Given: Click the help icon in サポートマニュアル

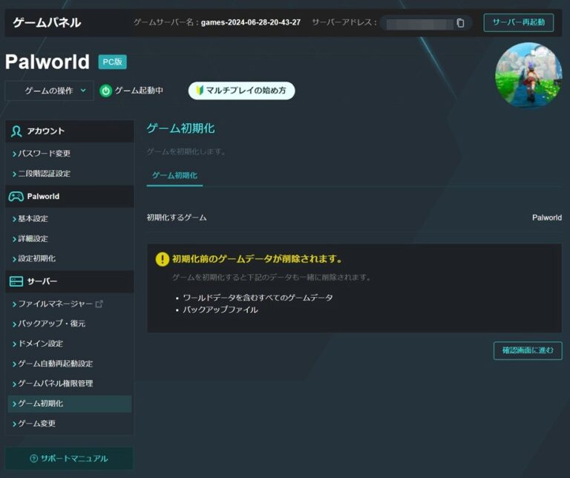Looking at the screenshot, I should click(x=34, y=459).
